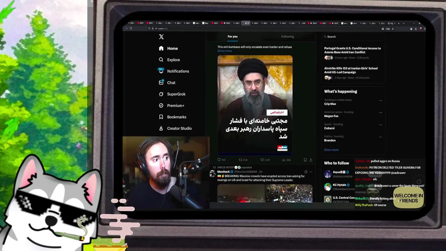Select the active X browser tab
This screenshot has height=251, width=446.
coord(246,23)
